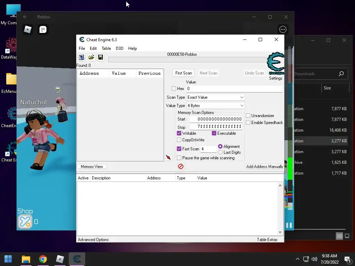
Task: Enable CopyOnWrite
Action: click(179, 140)
